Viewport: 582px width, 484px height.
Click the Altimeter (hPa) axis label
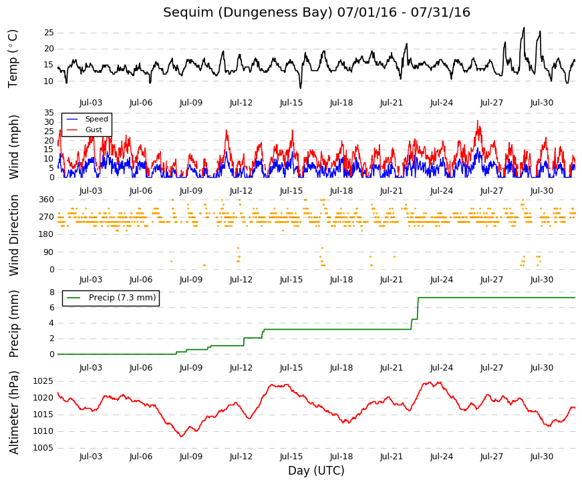point(14,412)
